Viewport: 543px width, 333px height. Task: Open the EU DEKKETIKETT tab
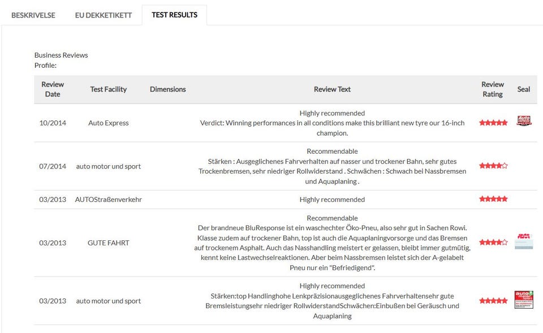pyautogui.click(x=103, y=15)
